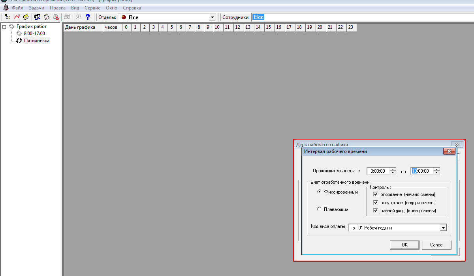Collapse the График работ tree node

[4, 27]
